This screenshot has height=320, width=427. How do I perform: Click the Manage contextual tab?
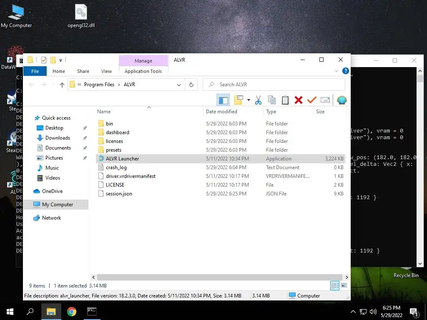pyautogui.click(x=143, y=61)
